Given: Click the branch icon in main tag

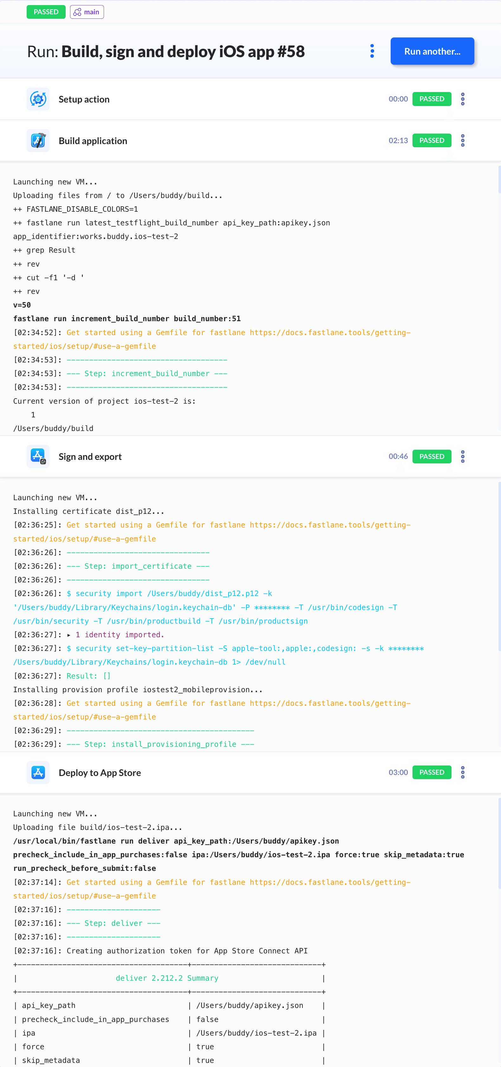Looking at the screenshot, I should tap(77, 12).
